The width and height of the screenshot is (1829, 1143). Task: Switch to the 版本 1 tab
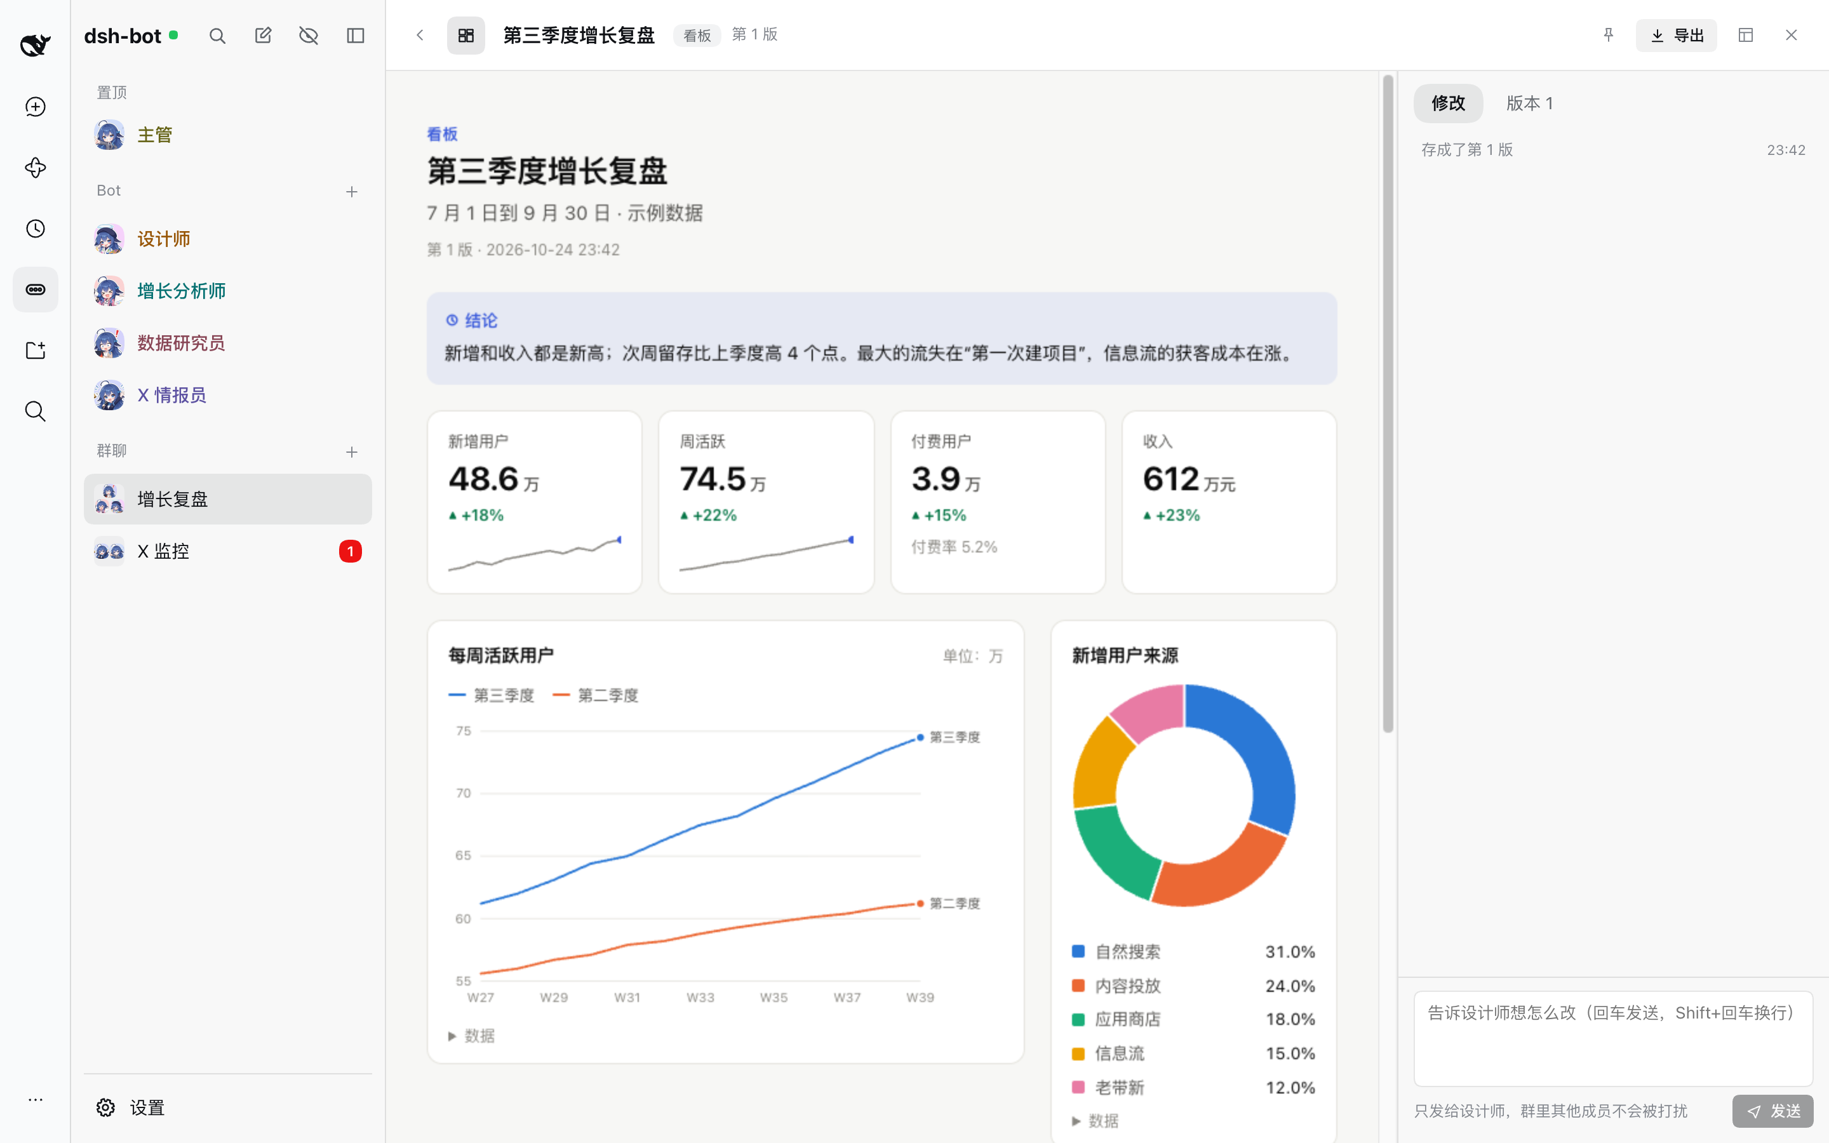1530,103
